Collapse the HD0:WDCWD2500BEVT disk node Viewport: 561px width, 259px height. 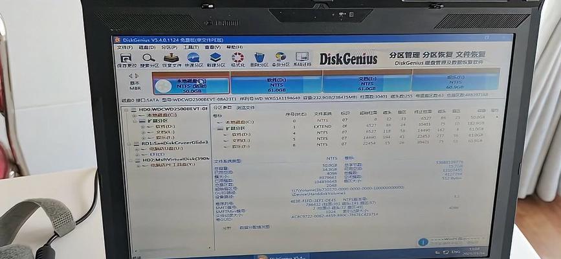click(126, 109)
